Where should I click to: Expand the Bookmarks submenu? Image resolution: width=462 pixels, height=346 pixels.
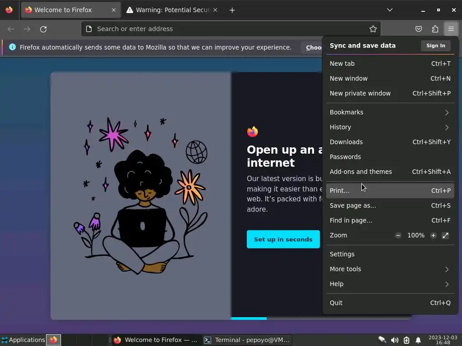[x=390, y=112]
